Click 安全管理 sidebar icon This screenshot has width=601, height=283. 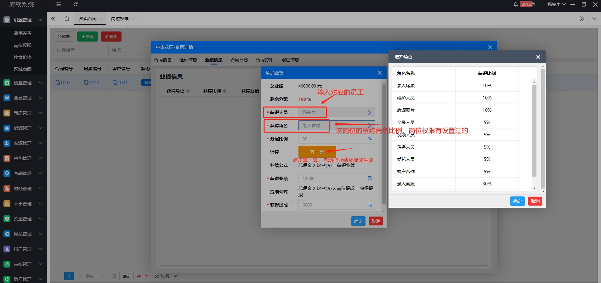7,219
